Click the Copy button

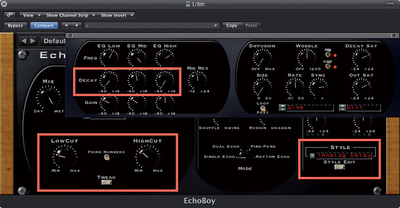tap(232, 26)
